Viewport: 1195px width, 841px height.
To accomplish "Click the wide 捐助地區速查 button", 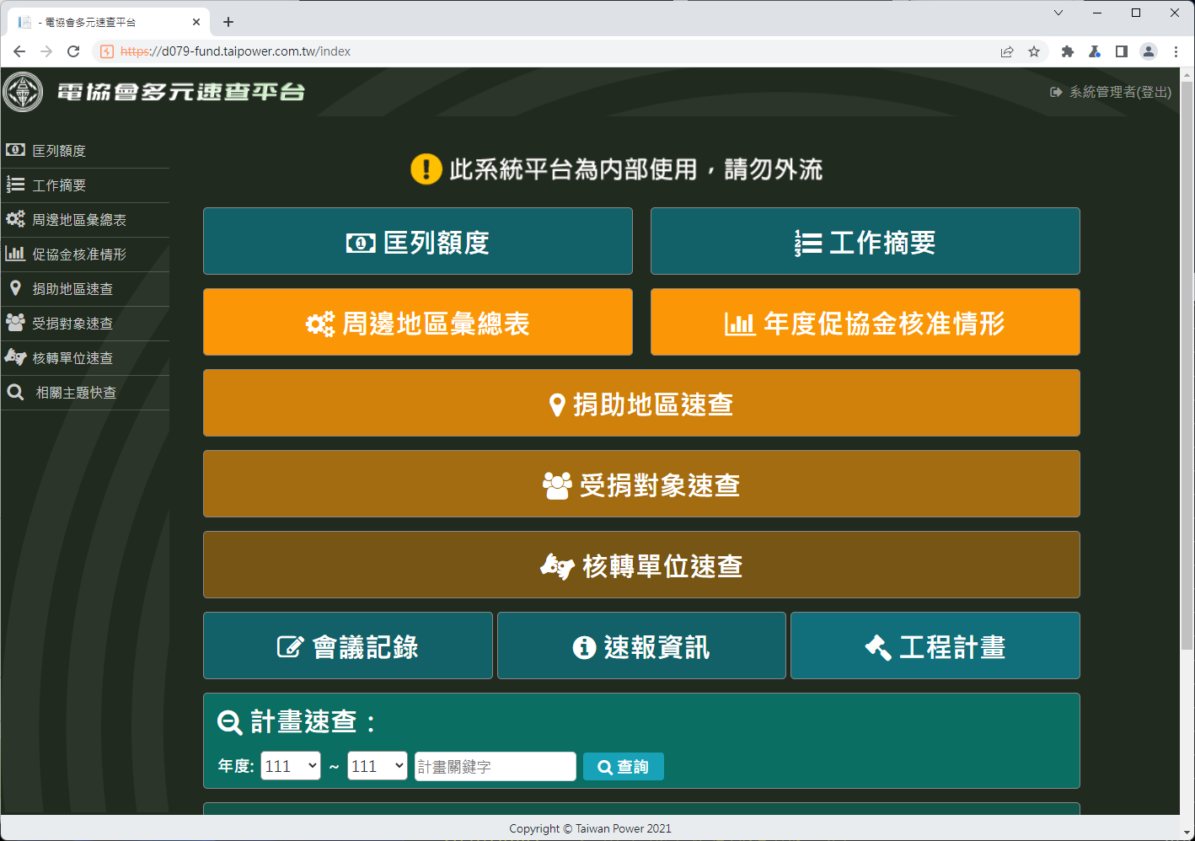I will coord(641,403).
